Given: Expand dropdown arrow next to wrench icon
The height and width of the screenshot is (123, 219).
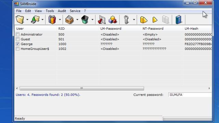Looking at the screenshot, I should tap(134, 19).
